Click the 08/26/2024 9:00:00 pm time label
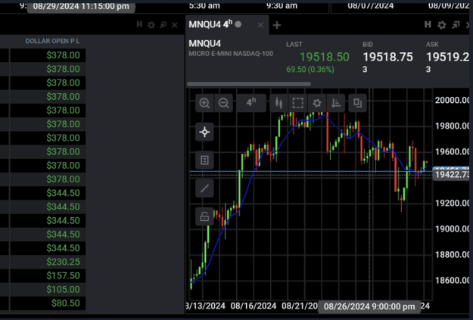473x320 pixels. 369,306
